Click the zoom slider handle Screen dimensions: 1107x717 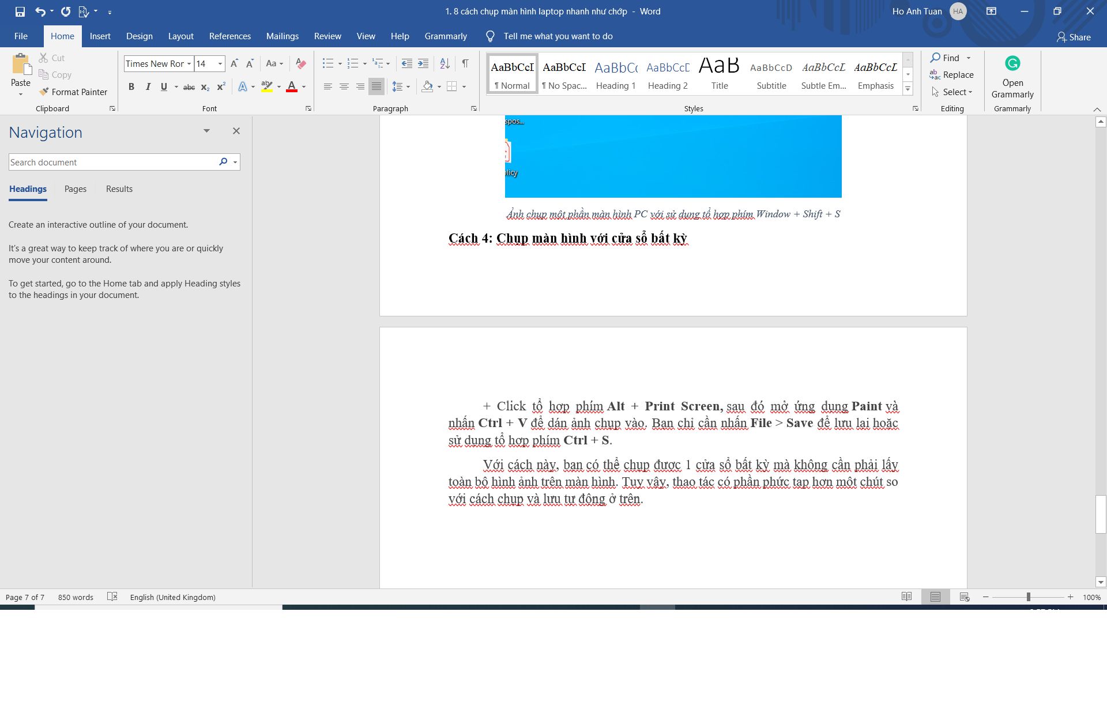tap(1028, 597)
